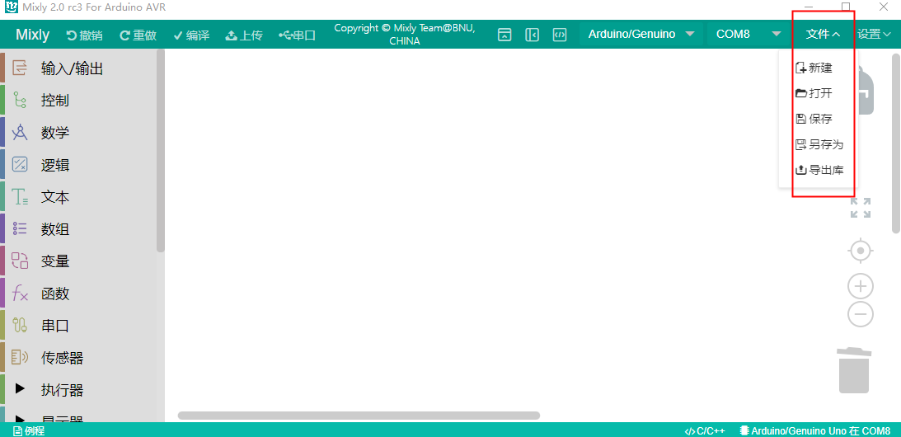Expand the 设置 settings menu
This screenshot has width=901, height=437.
tap(874, 35)
